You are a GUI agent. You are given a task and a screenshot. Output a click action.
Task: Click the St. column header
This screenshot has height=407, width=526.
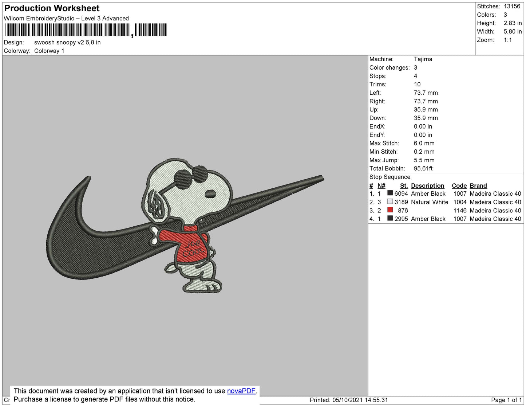(404, 185)
